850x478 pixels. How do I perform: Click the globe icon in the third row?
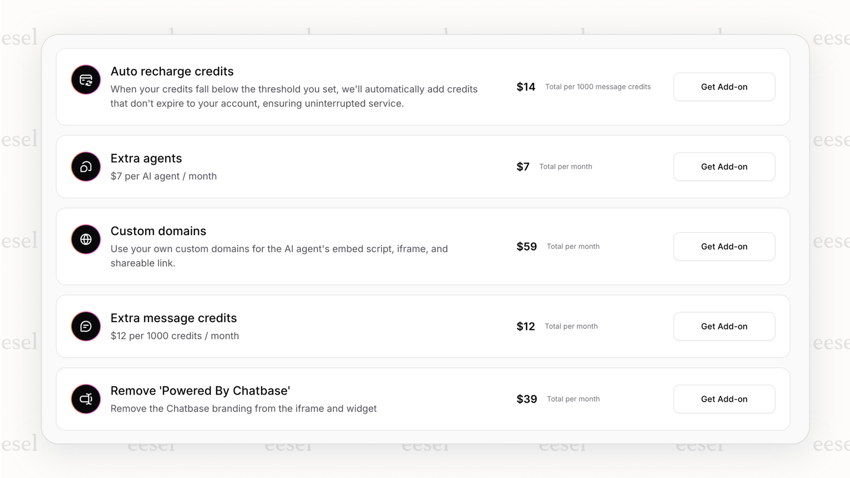click(x=86, y=239)
